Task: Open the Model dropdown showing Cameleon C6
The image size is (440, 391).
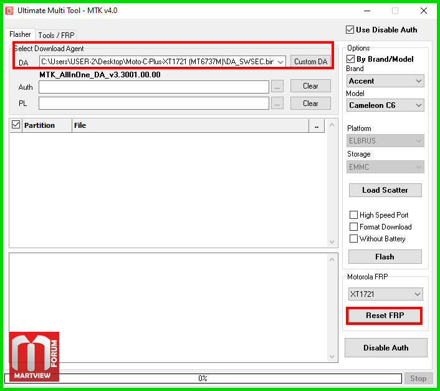Action: pos(385,105)
